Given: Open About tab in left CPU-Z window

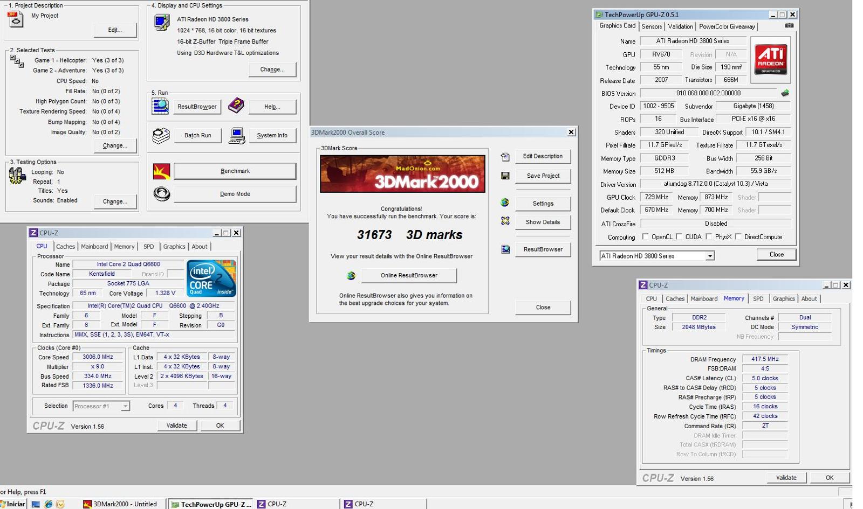Looking at the screenshot, I should (199, 247).
